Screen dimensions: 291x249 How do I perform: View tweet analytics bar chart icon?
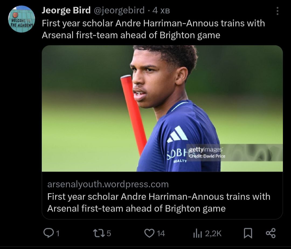197,233
